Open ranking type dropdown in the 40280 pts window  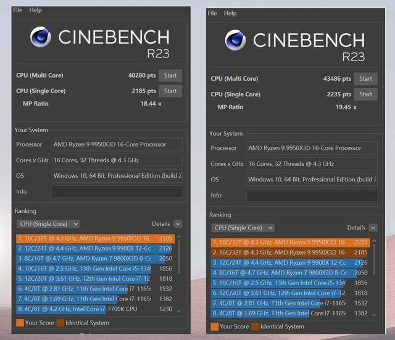[x=48, y=224]
